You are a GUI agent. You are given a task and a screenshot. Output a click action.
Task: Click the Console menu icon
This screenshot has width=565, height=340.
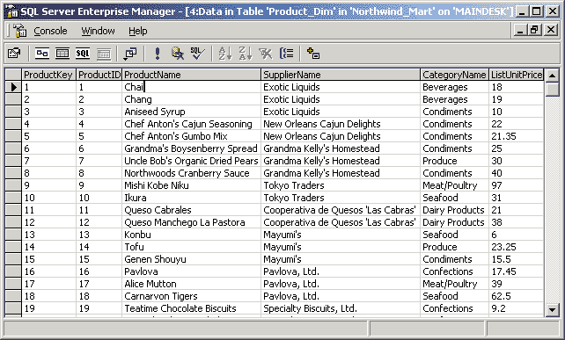[20, 31]
